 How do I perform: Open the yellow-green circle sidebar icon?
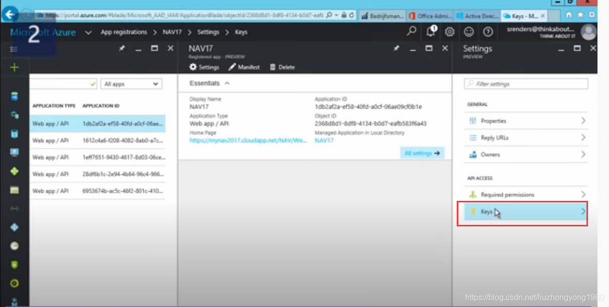pos(15,283)
